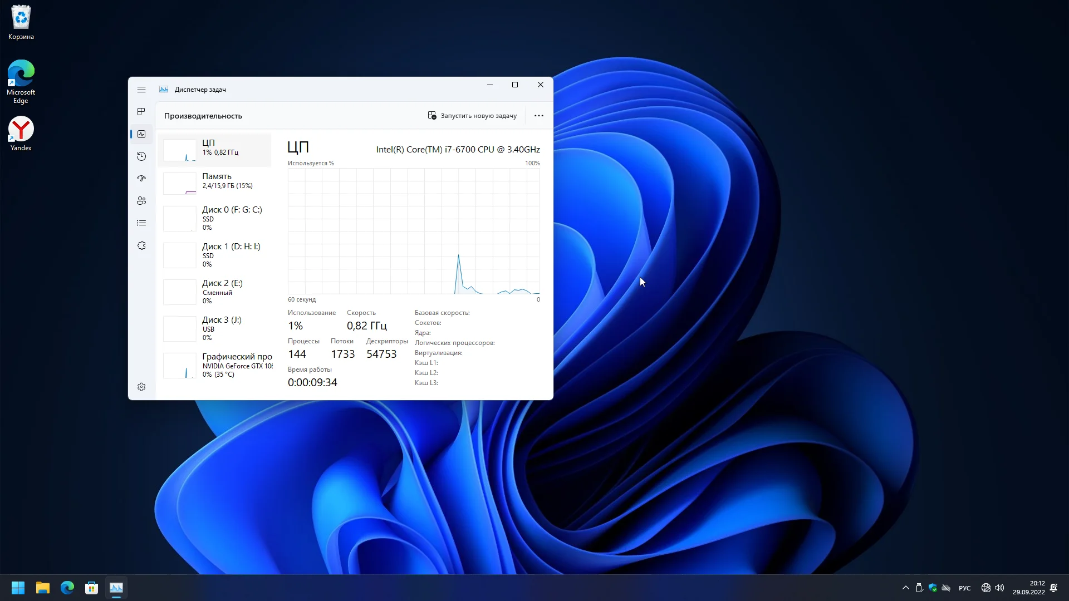Open the Windows Start menu
Viewport: 1069px width, 601px height.
point(18,588)
